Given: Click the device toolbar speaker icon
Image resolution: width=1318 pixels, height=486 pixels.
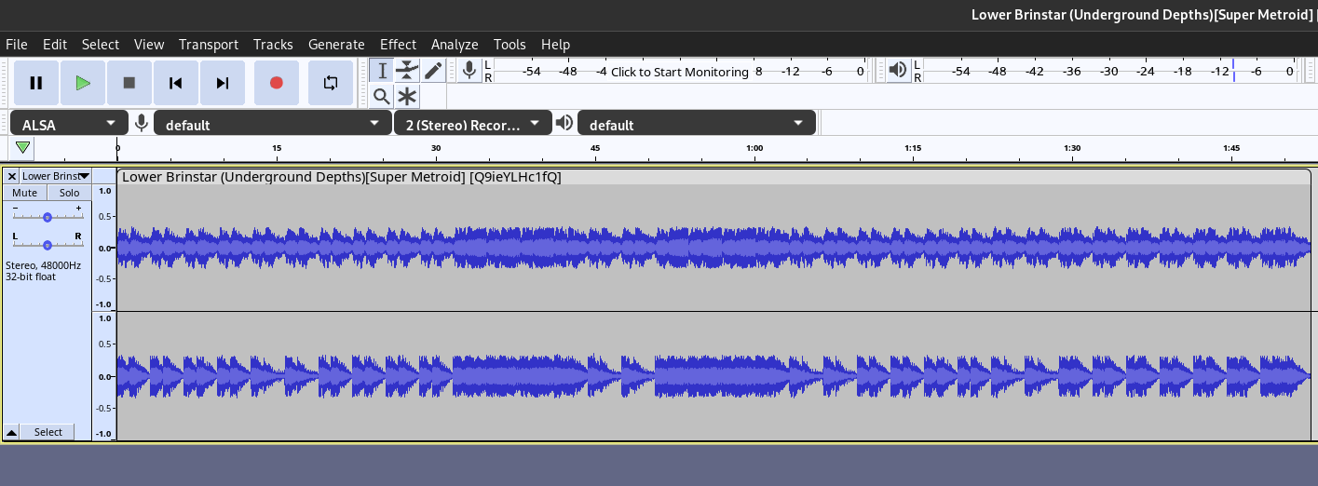Looking at the screenshot, I should 564,123.
